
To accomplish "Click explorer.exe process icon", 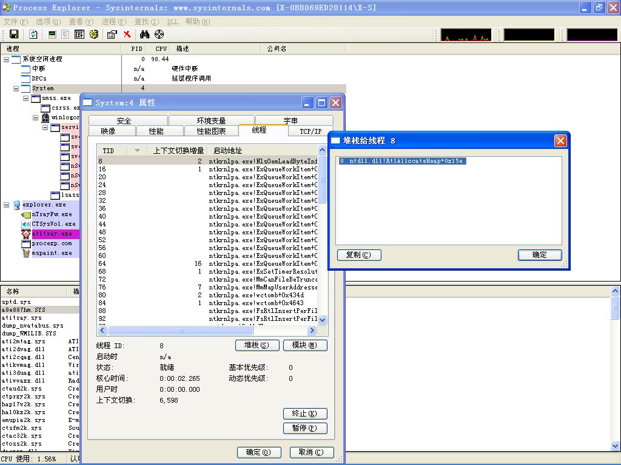I will 16,205.
